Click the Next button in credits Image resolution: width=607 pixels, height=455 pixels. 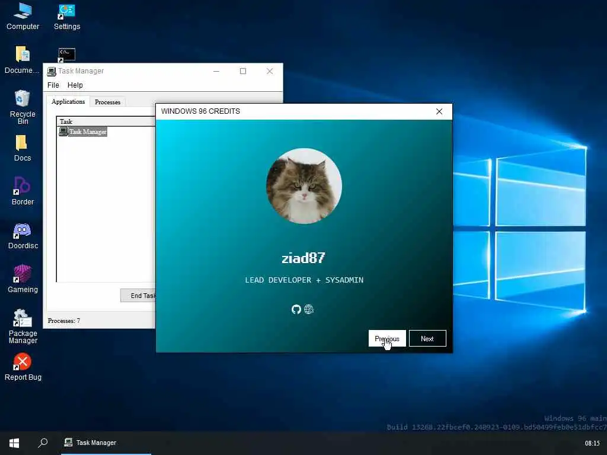[x=427, y=338]
